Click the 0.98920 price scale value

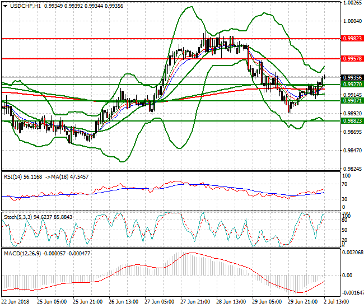pyautogui.click(x=353, y=114)
